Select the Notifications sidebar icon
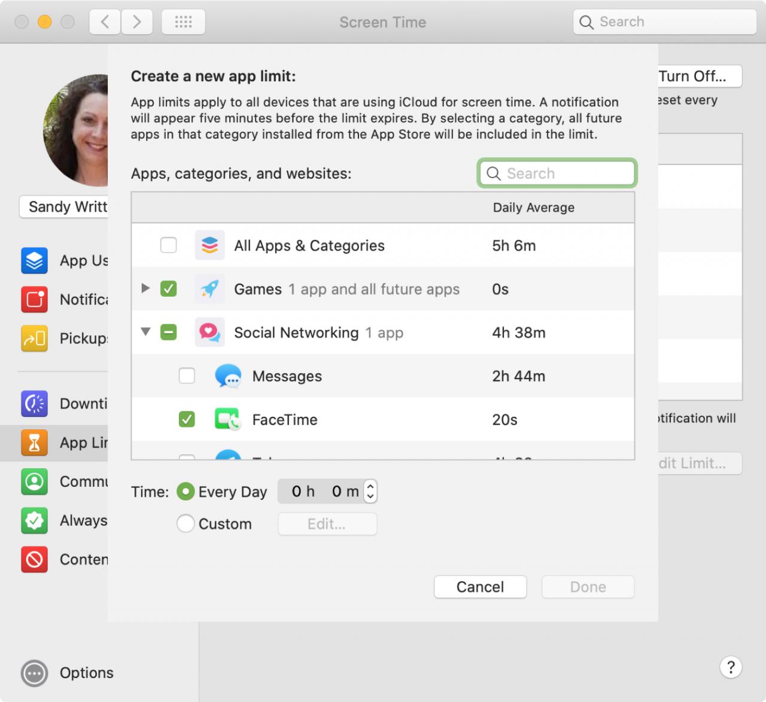766x702 pixels. pos(34,300)
